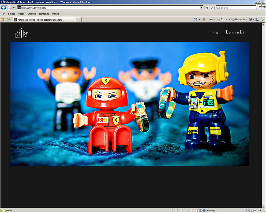Expand the zoom level dropdown arrow
This screenshot has height=213, width=266.
[260, 211]
